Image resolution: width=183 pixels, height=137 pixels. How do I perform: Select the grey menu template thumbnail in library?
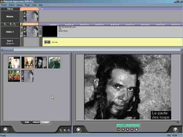pyautogui.click(x=28, y=76)
